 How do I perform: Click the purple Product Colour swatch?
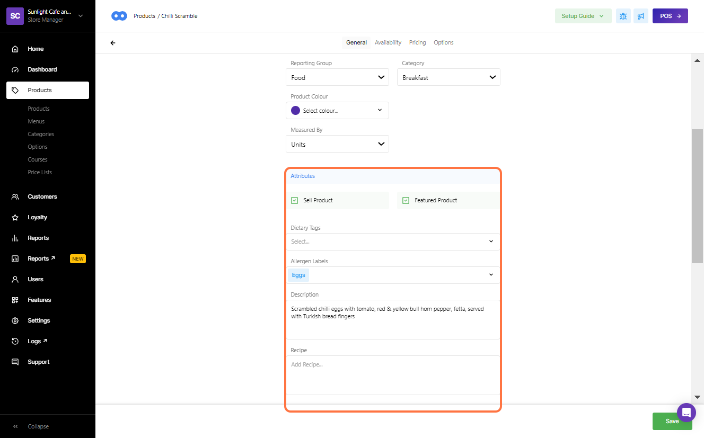[295, 111]
